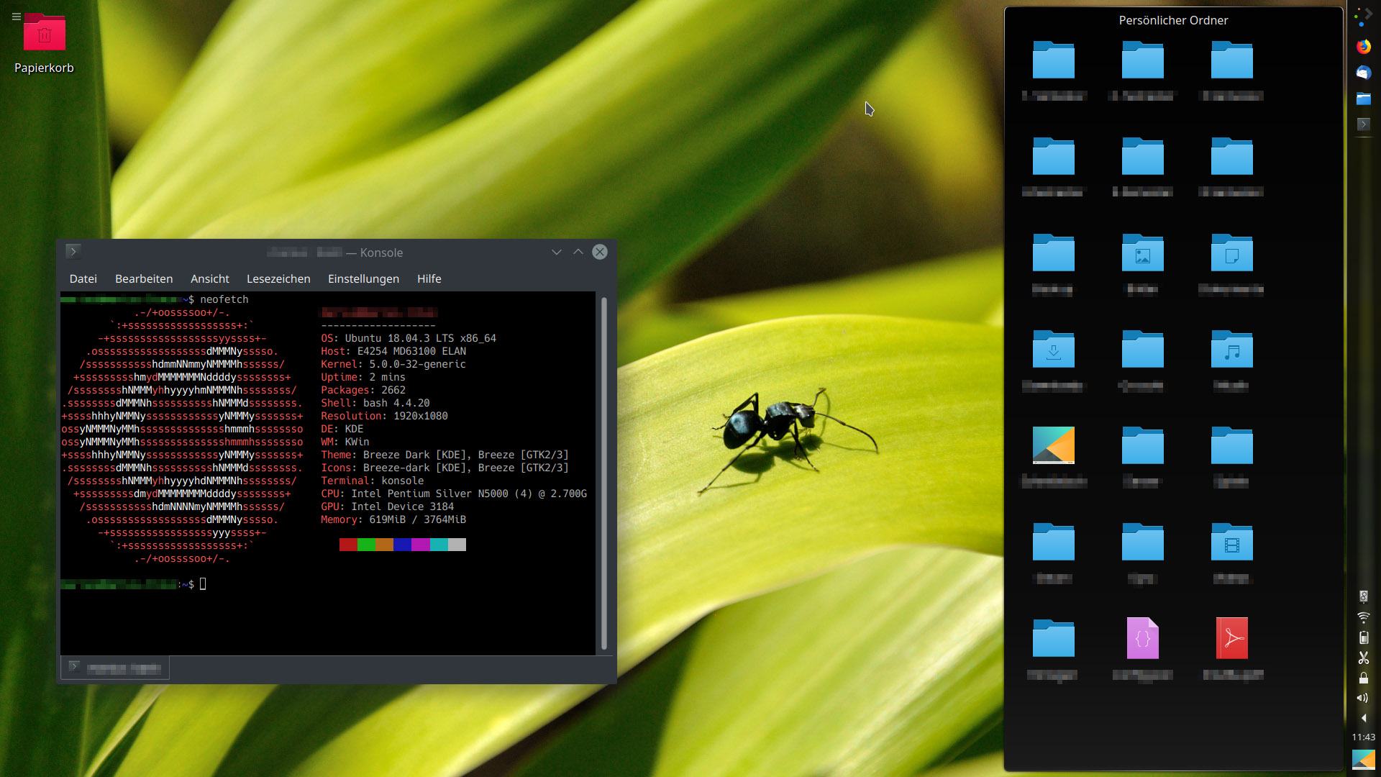Open the Lesezeichen menu in Konsole
This screenshot has width=1381, height=777.
pyautogui.click(x=278, y=279)
